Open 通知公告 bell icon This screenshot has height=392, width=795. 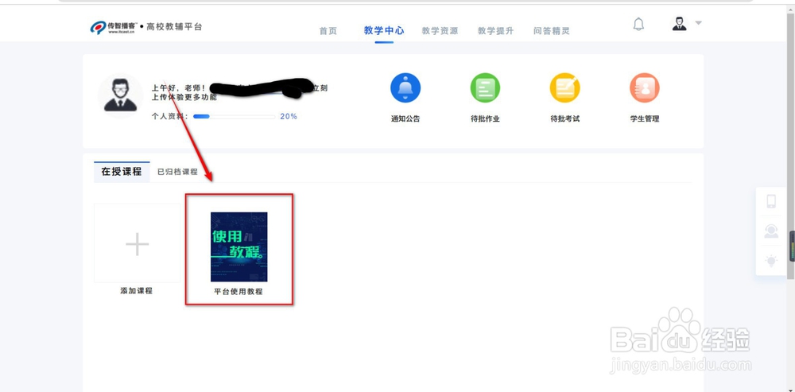405,87
